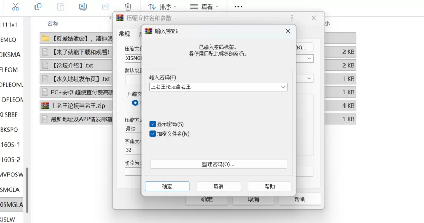Image resolution: width=424 pixels, height=223 pixels.
Task: Click the Delete trash icon in Explorer toolbar
Action: pyautogui.click(x=128, y=6)
